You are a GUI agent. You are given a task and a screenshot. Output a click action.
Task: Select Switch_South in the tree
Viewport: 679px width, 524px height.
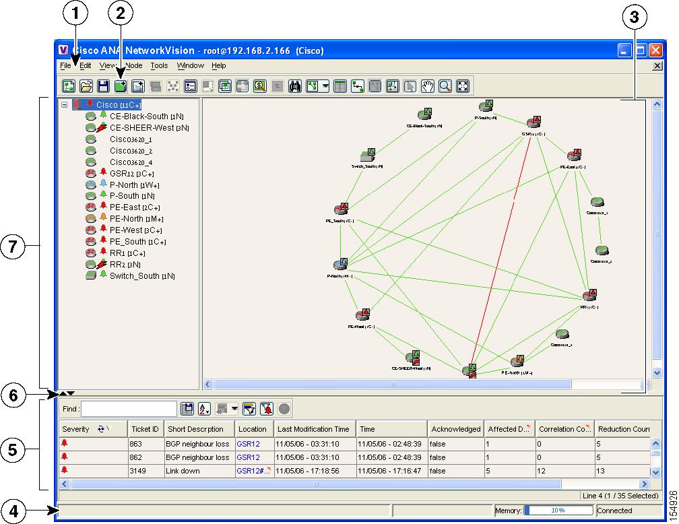142,276
